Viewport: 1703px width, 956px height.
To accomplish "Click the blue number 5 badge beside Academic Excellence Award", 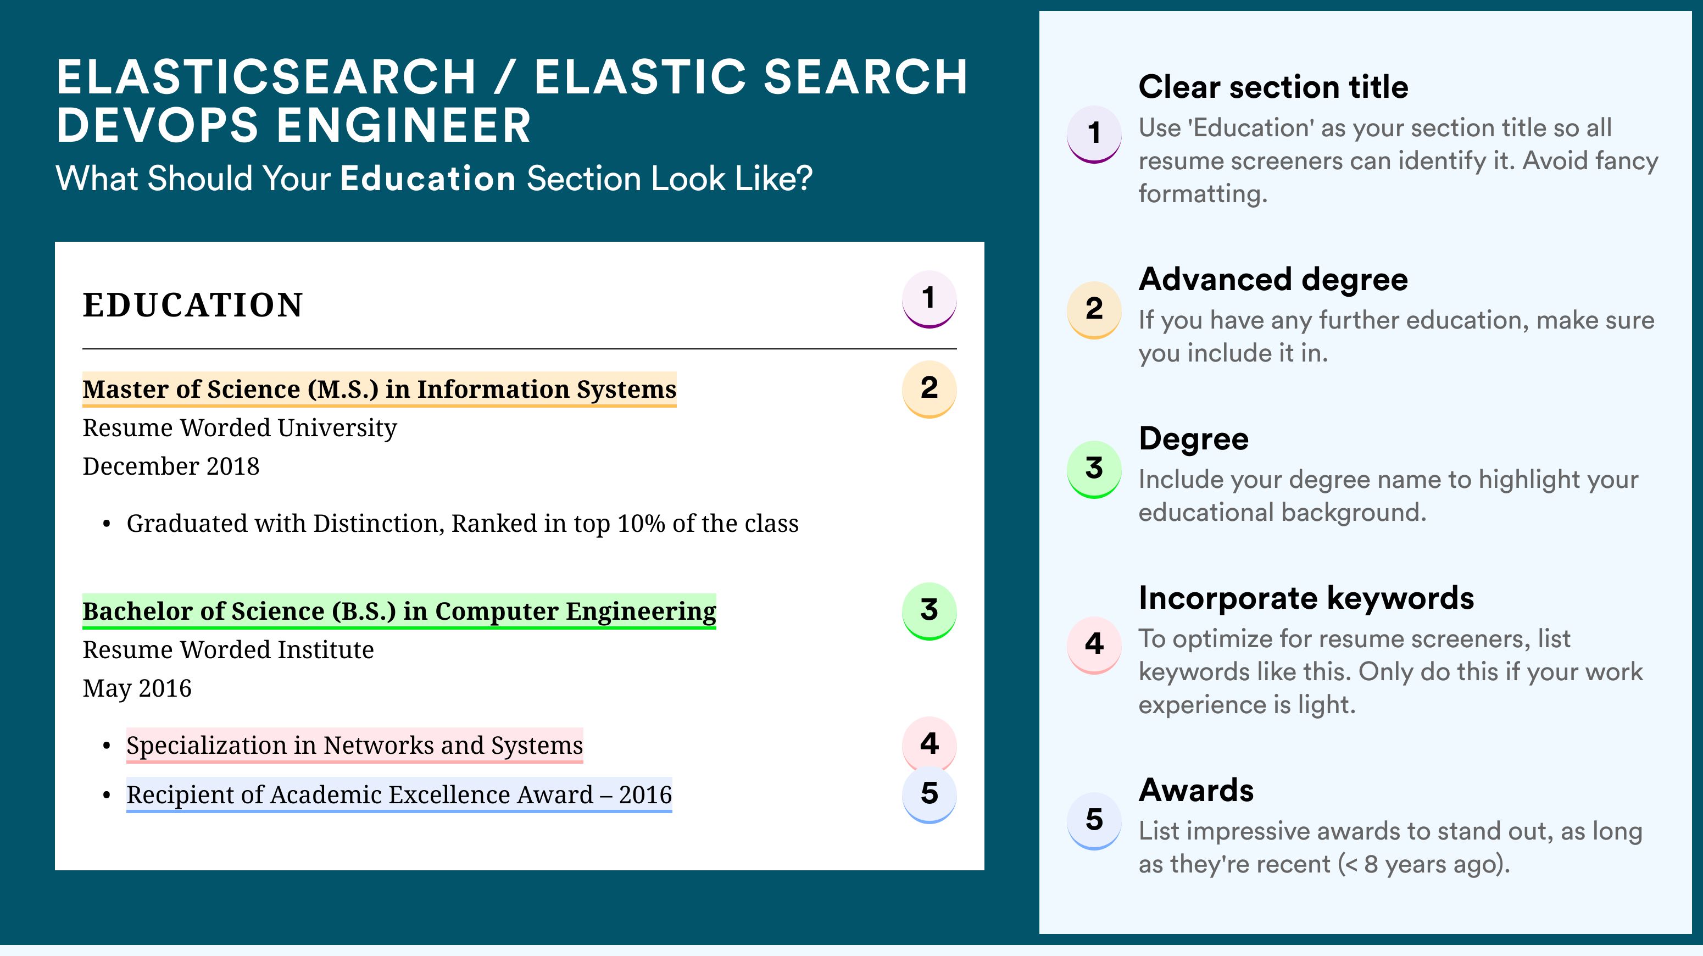I will 929,794.
